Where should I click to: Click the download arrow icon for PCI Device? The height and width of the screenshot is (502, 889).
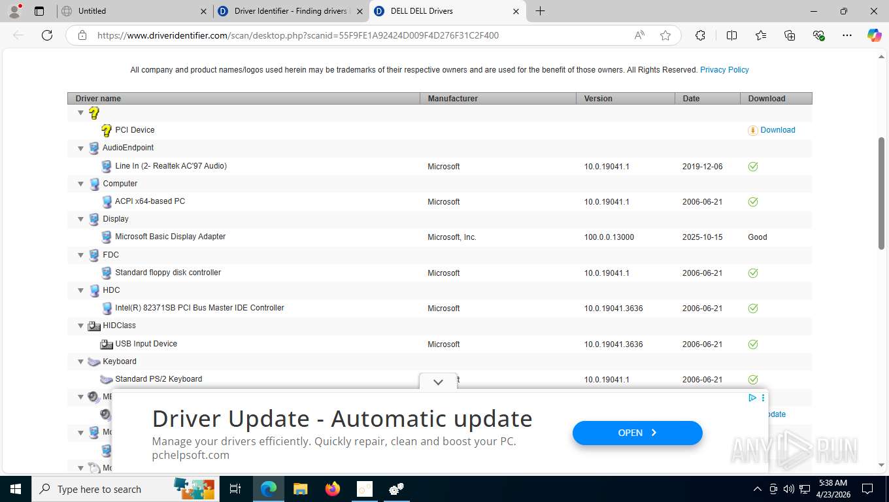click(753, 130)
